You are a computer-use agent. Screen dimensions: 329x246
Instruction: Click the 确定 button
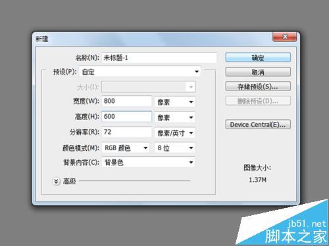(x=258, y=58)
